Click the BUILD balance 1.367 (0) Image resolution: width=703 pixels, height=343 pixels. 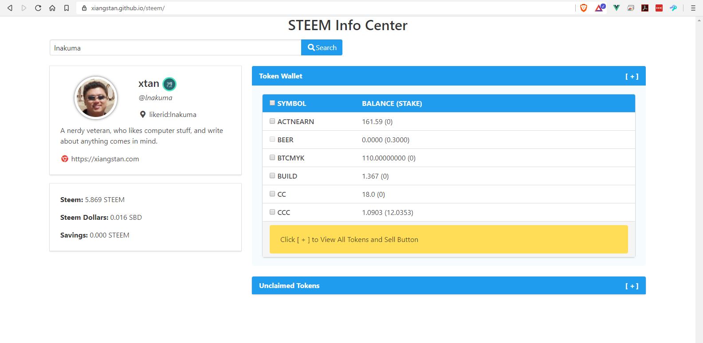[375, 176]
